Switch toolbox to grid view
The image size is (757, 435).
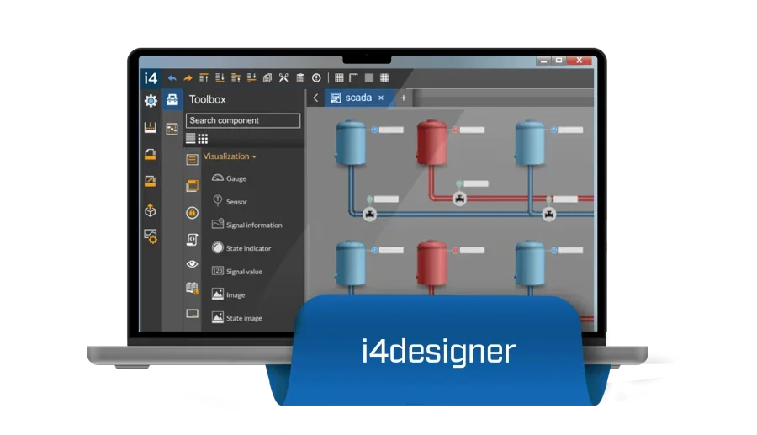click(x=203, y=139)
